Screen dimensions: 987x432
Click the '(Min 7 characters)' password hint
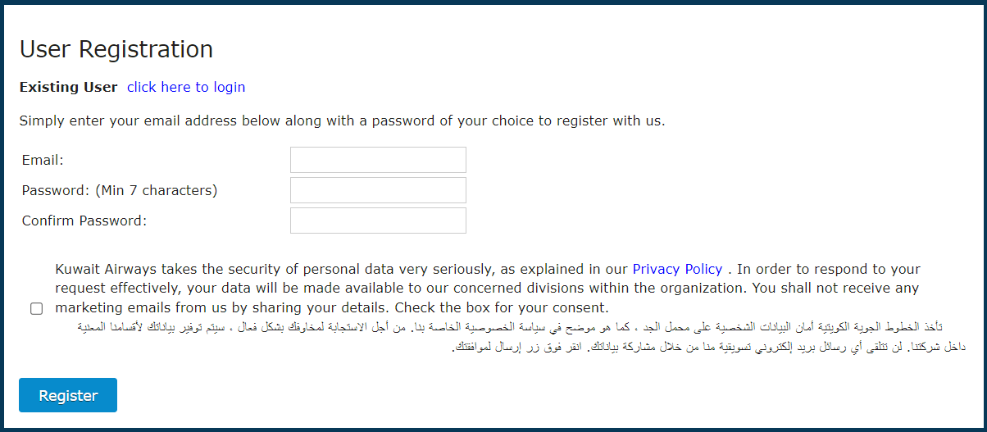tap(156, 190)
